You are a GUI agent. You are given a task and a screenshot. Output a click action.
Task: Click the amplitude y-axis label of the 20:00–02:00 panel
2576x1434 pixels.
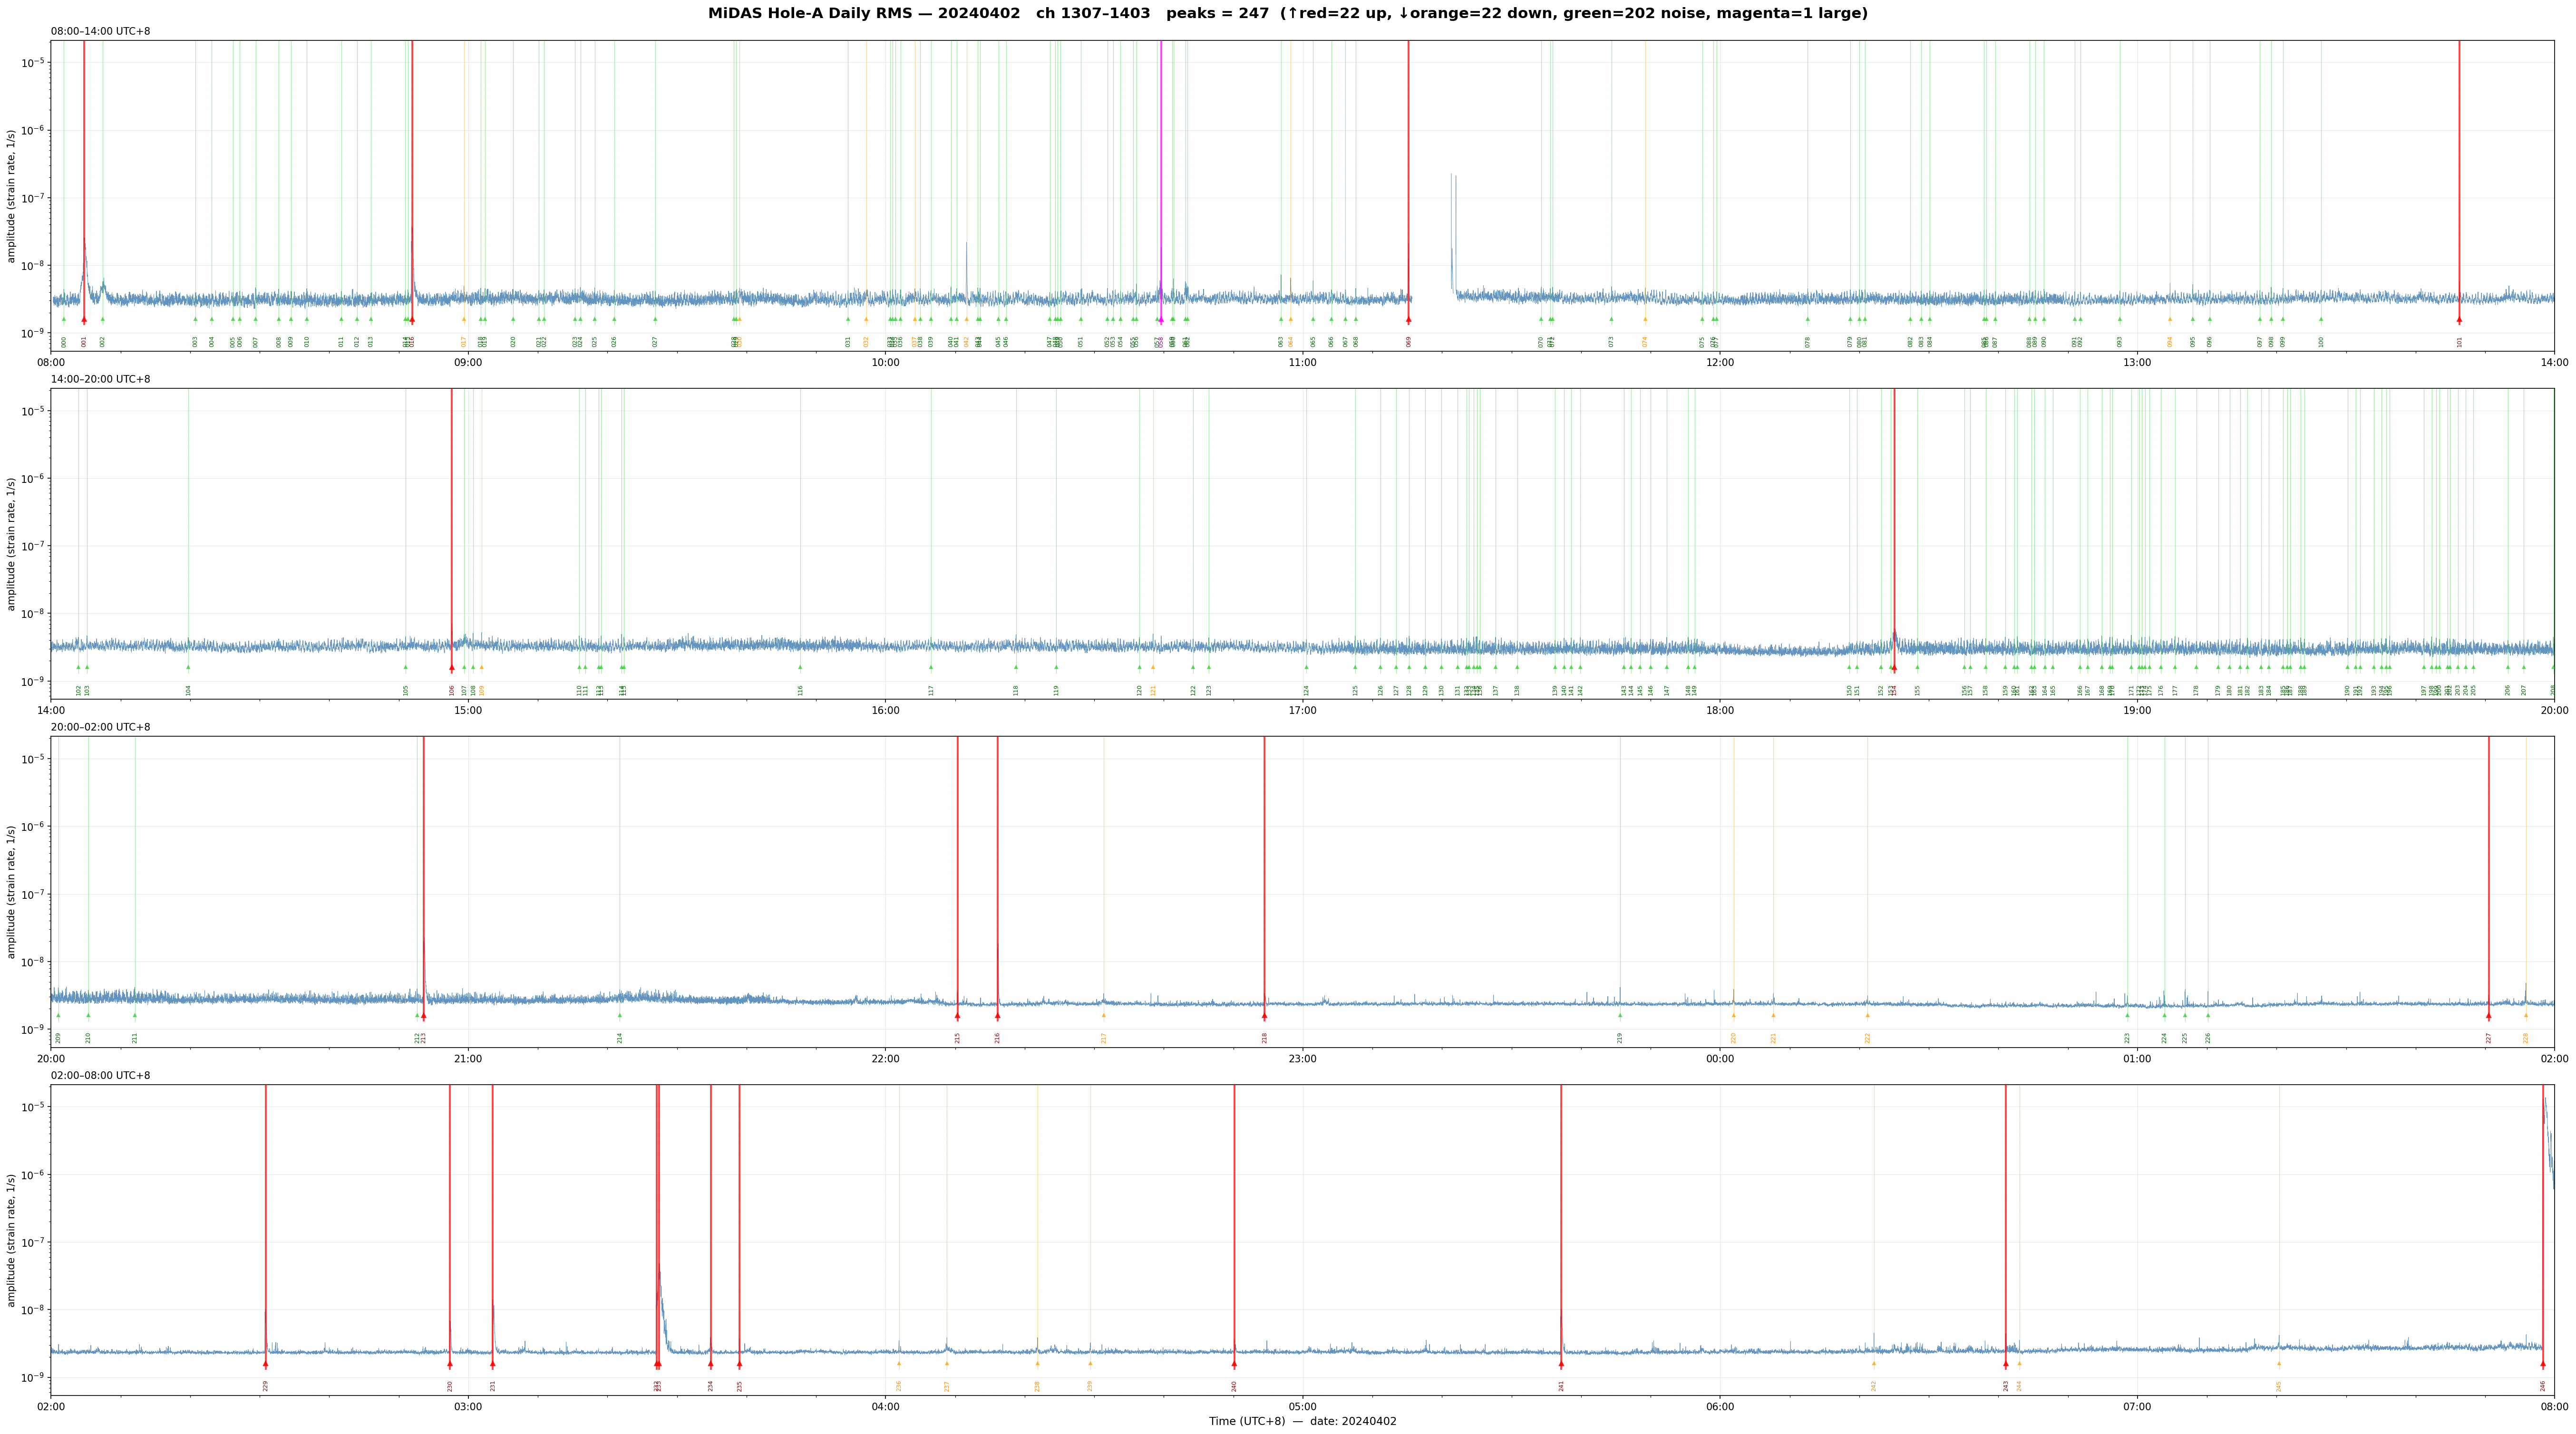pos(12,891)
